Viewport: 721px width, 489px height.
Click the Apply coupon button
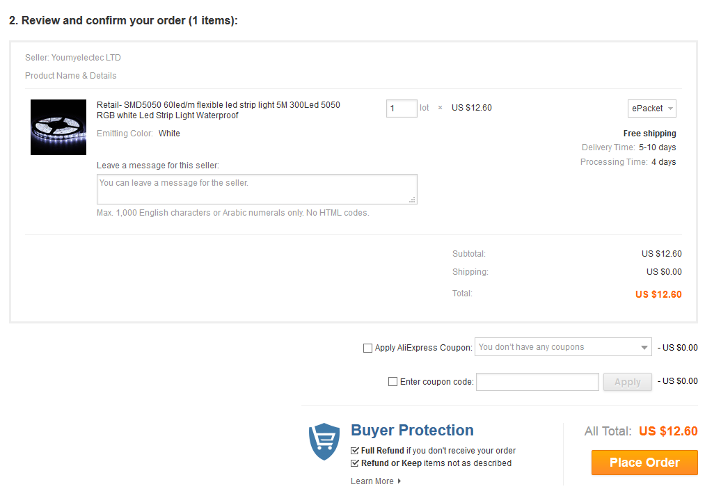pyautogui.click(x=628, y=382)
